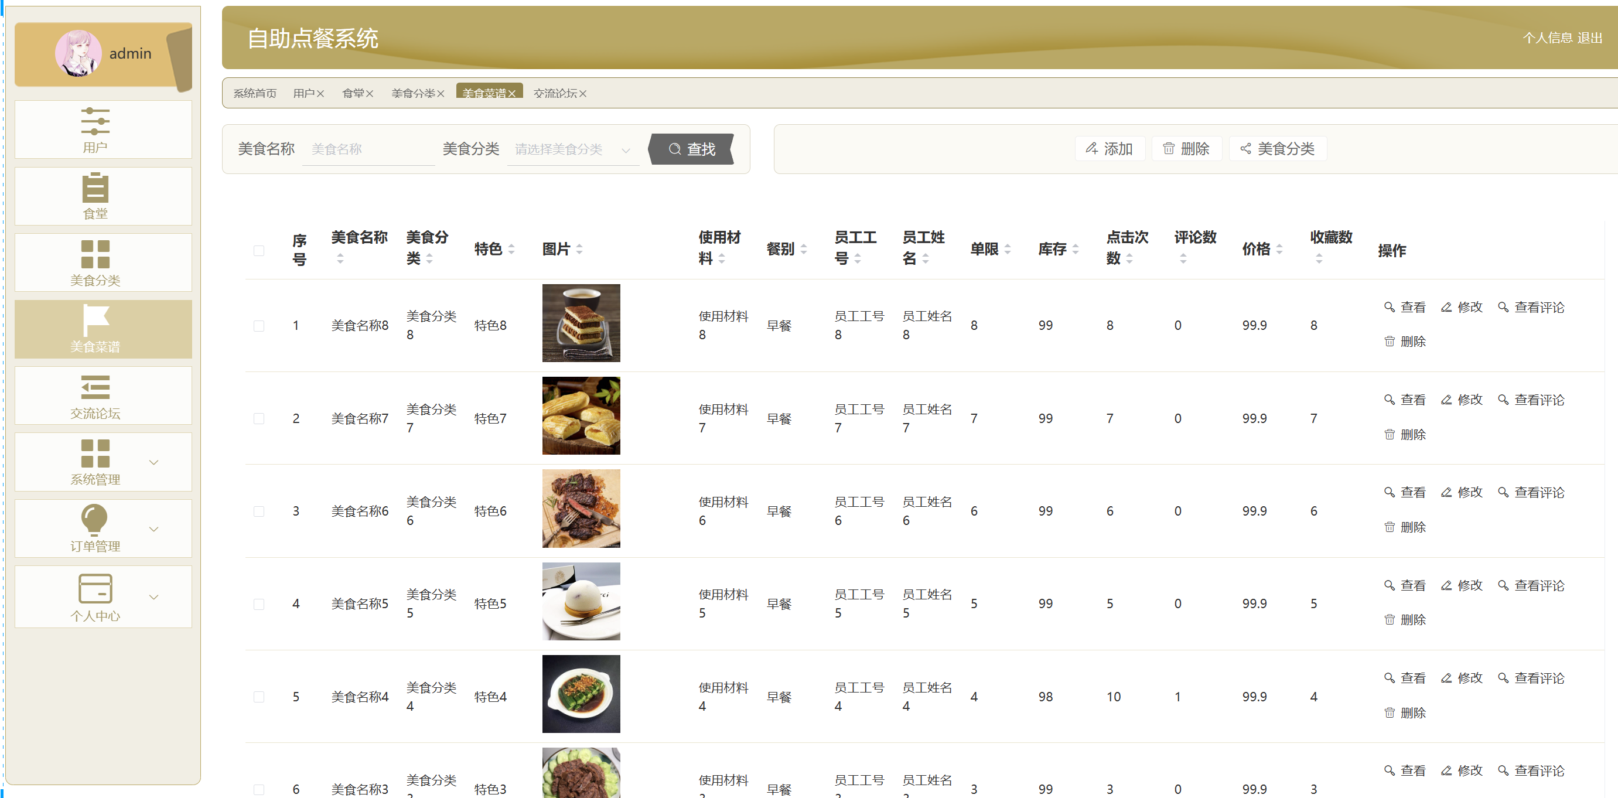The height and width of the screenshot is (798, 1618).
Task: Check the row checkbox for 美食名称8
Action: (x=259, y=326)
